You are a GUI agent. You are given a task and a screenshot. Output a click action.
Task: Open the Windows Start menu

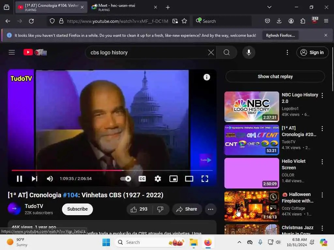coord(106,242)
